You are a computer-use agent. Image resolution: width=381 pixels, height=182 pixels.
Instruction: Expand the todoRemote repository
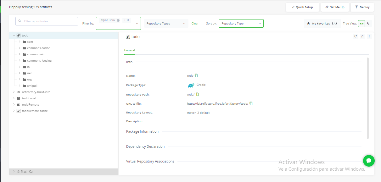(14, 105)
